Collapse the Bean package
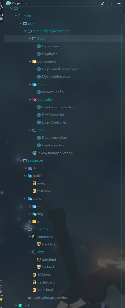Viewport: 125px width, 308px height. [x=30, y=39]
